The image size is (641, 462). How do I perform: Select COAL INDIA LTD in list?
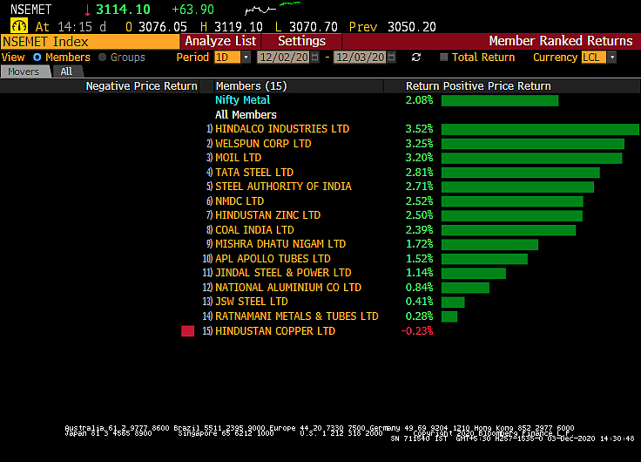(254, 230)
